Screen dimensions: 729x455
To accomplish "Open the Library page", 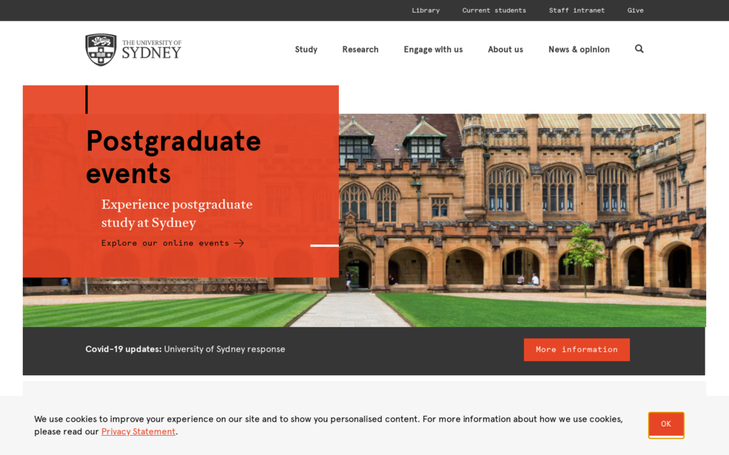I will point(426,10).
